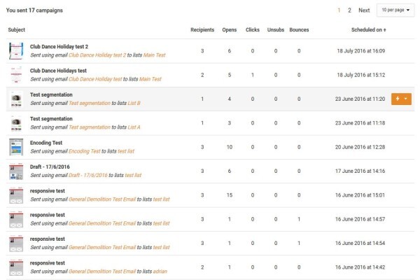Click the 10 opens value for Encoding Test
Screen dimensions: 420x280
[230, 147]
